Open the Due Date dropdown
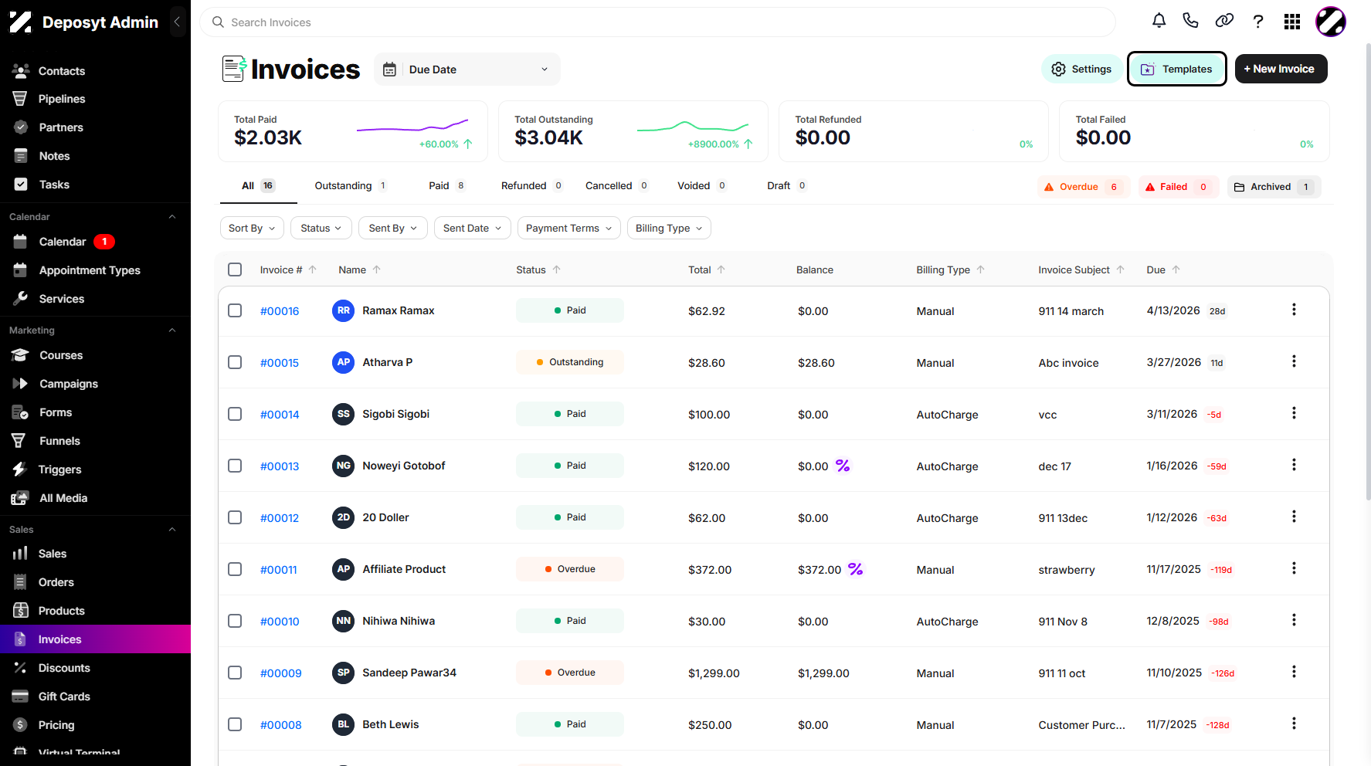Screen dimensions: 1371x766 click(x=467, y=69)
